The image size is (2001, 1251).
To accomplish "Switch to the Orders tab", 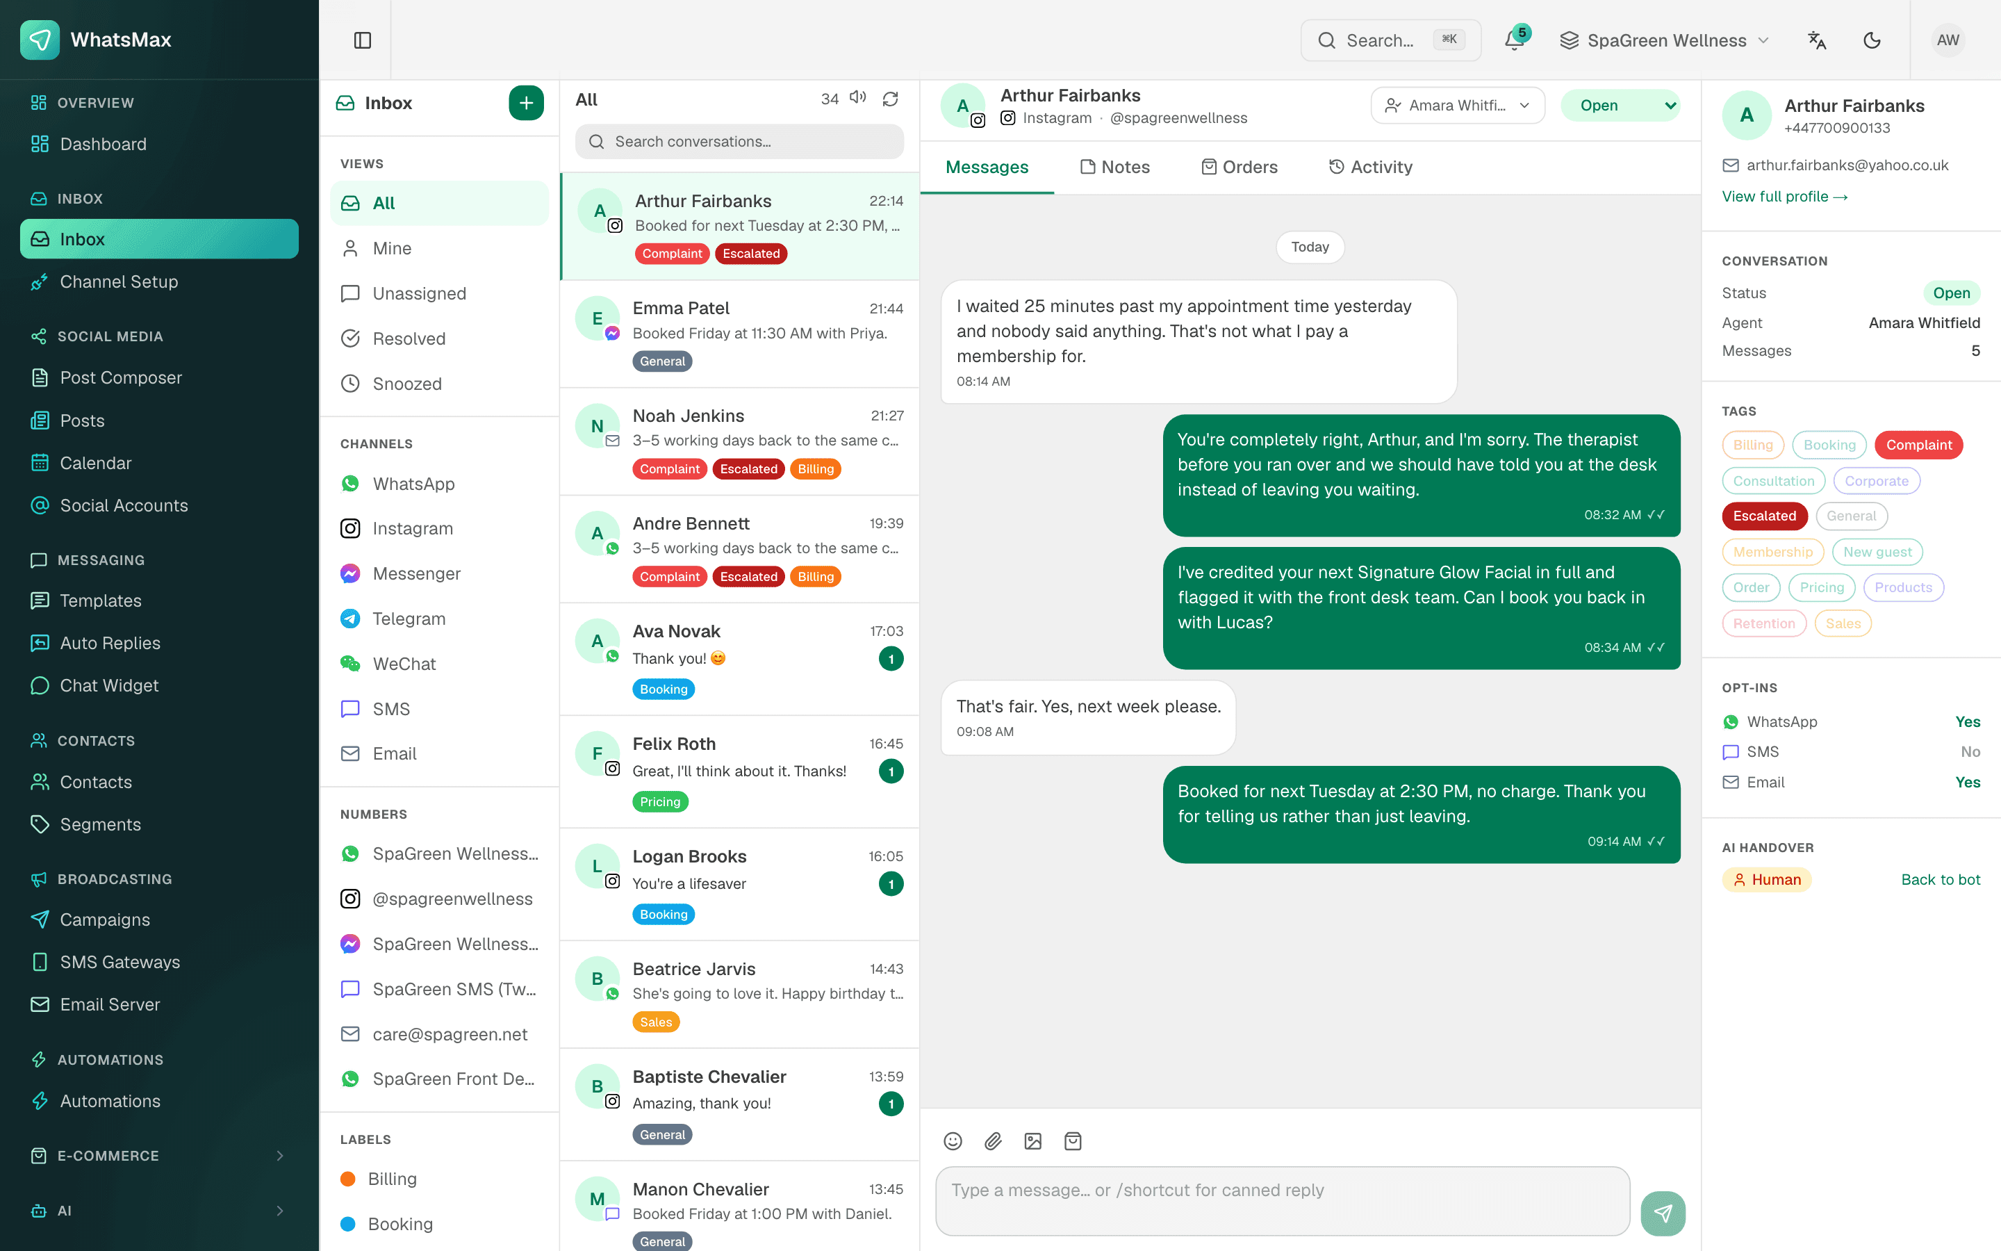I will (1239, 167).
